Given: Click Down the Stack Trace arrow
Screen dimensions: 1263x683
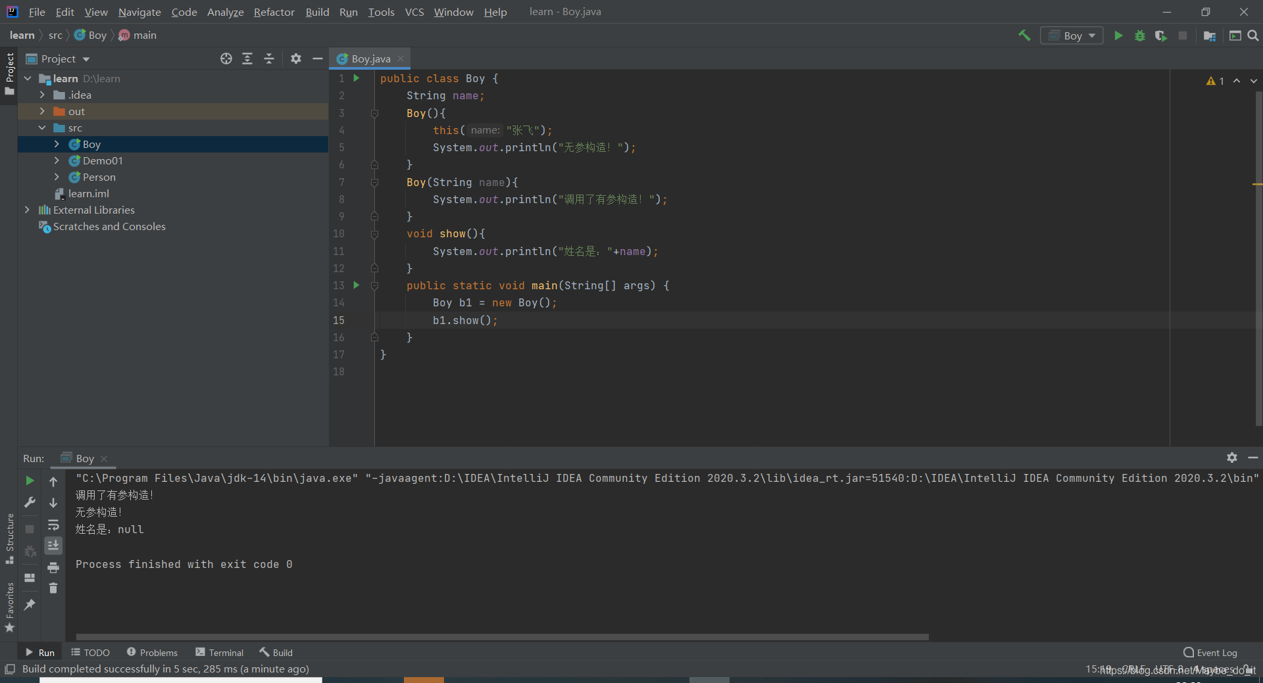Looking at the screenshot, I should pos(53,503).
